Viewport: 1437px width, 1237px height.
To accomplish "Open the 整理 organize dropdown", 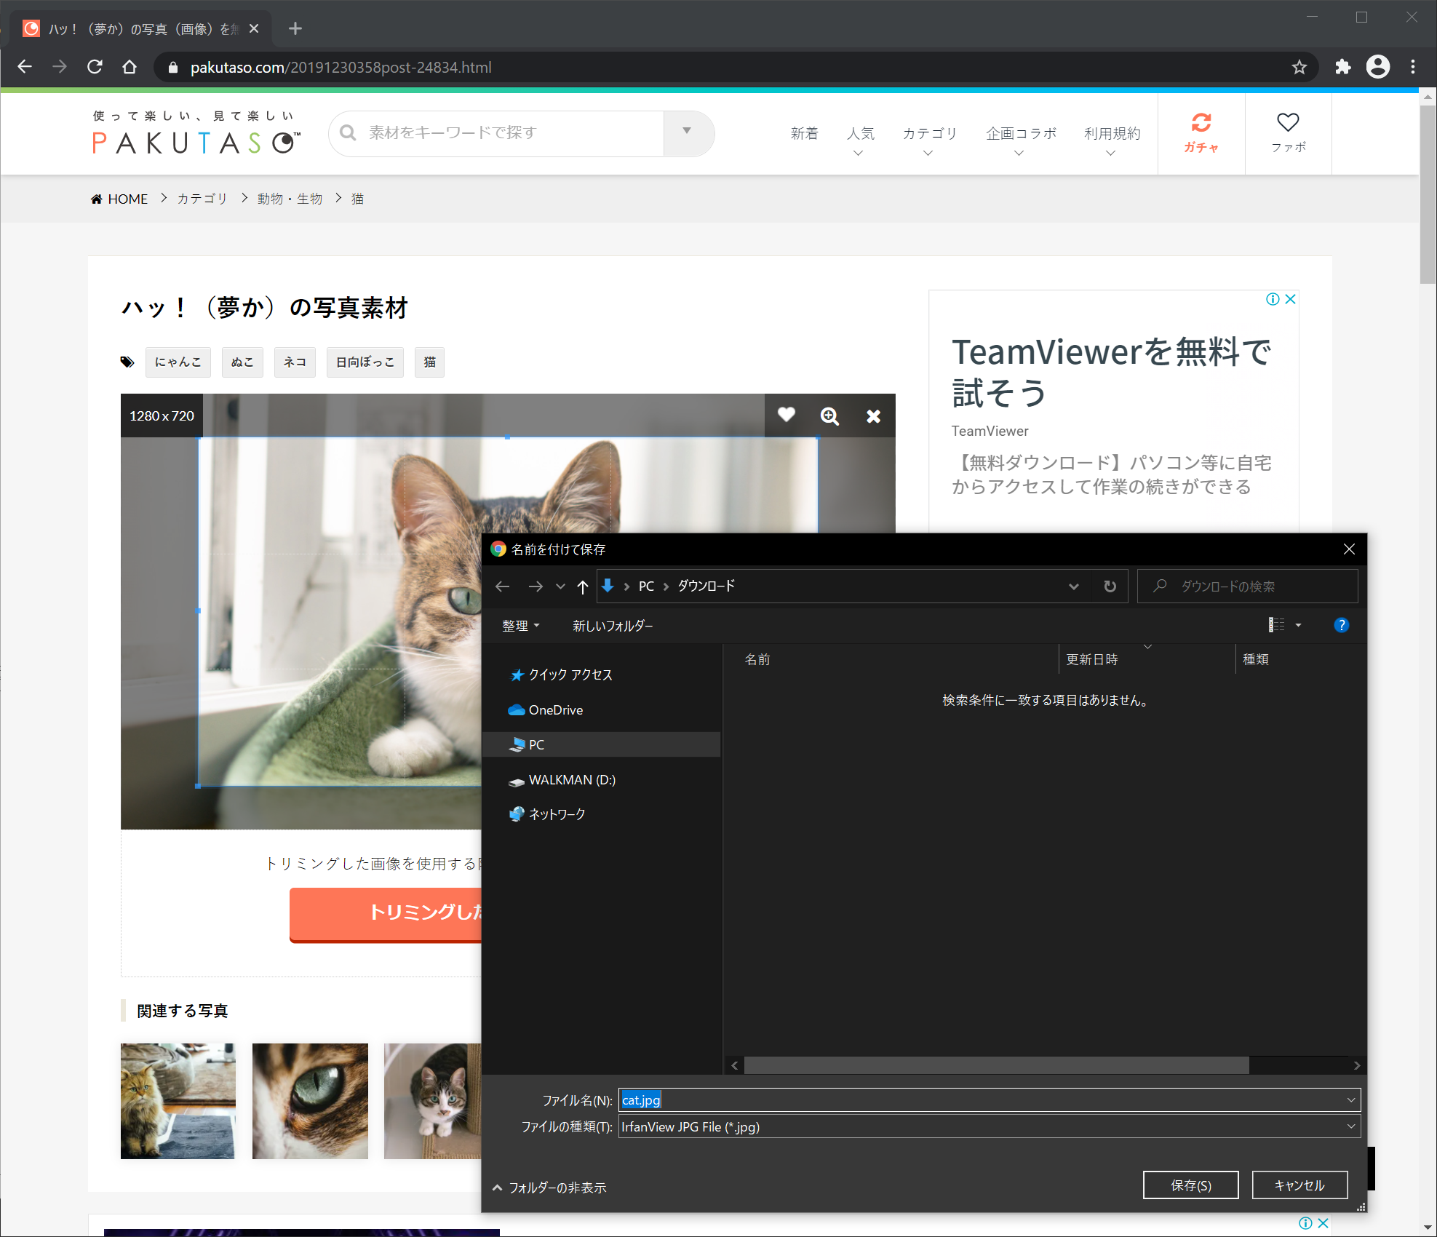I will coord(520,626).
